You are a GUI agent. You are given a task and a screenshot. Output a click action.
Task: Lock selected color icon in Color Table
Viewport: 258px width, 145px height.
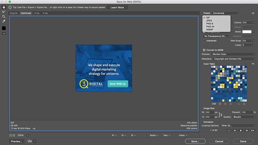point(231,104)
